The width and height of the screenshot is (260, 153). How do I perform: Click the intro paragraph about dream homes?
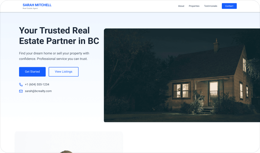click(53, 56)
